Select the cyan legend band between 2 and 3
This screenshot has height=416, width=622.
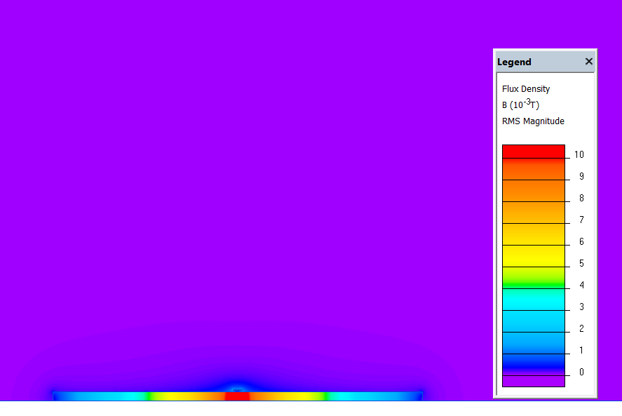pyautogui.click(x=533, y=321)
